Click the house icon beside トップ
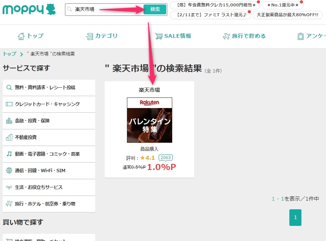This screenshot has width=326, height=241. point(21,36)
